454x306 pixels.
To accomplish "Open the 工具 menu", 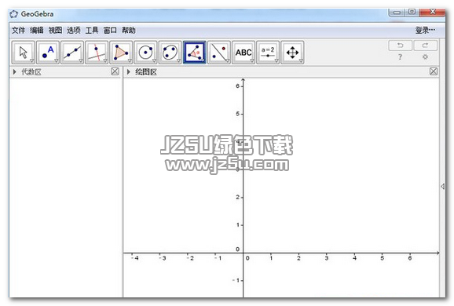I will click(x=92, y=30).
